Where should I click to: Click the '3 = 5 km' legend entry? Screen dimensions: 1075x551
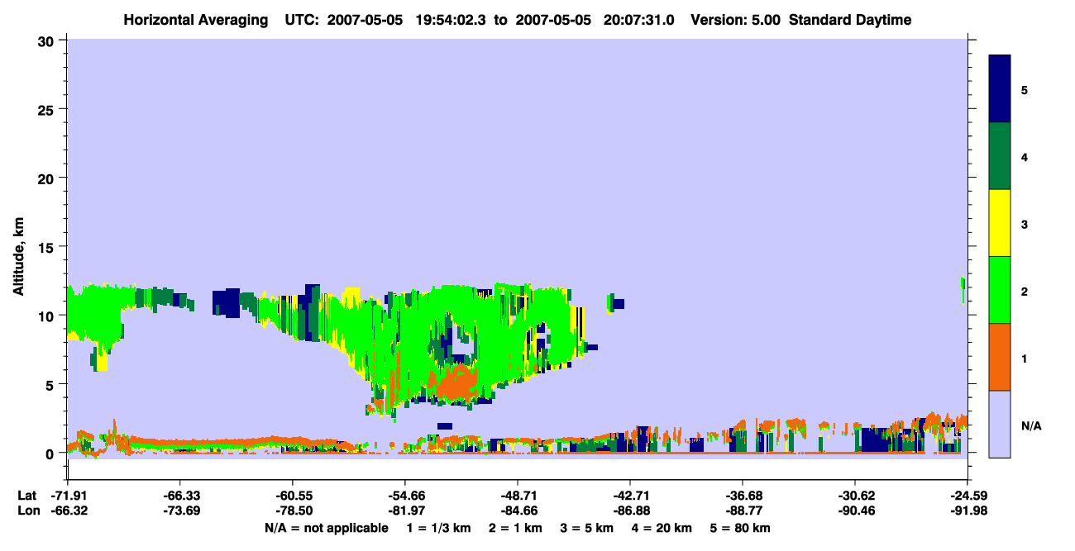(588, 528)
